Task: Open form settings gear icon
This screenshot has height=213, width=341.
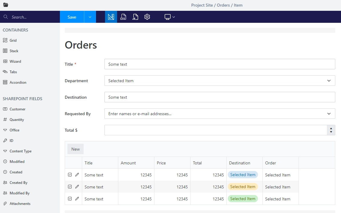Action: [x=147, y=17]
